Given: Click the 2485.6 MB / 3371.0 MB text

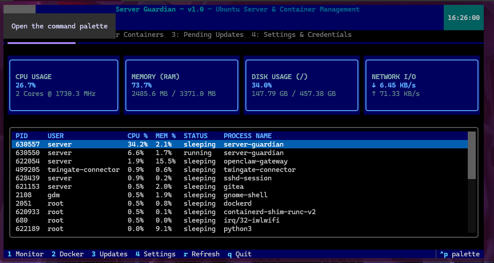Looking at the screenshot, I should 173,94.
